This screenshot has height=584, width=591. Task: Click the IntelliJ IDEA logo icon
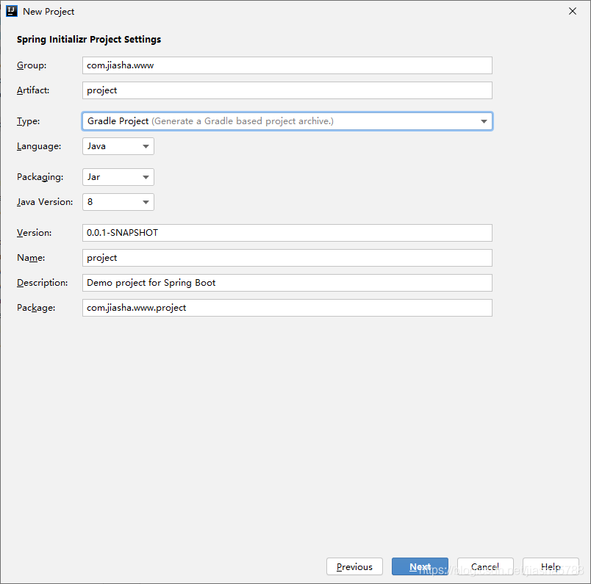[11, 11]
